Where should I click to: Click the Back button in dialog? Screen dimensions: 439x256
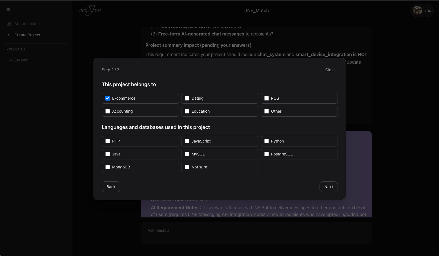[111, 187]
